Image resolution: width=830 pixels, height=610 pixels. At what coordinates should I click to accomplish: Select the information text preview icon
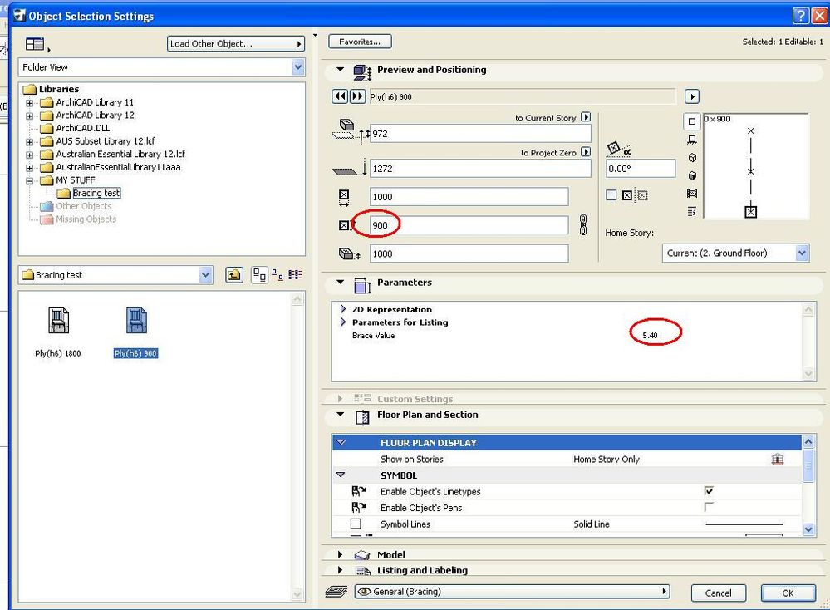coord(692,211)
